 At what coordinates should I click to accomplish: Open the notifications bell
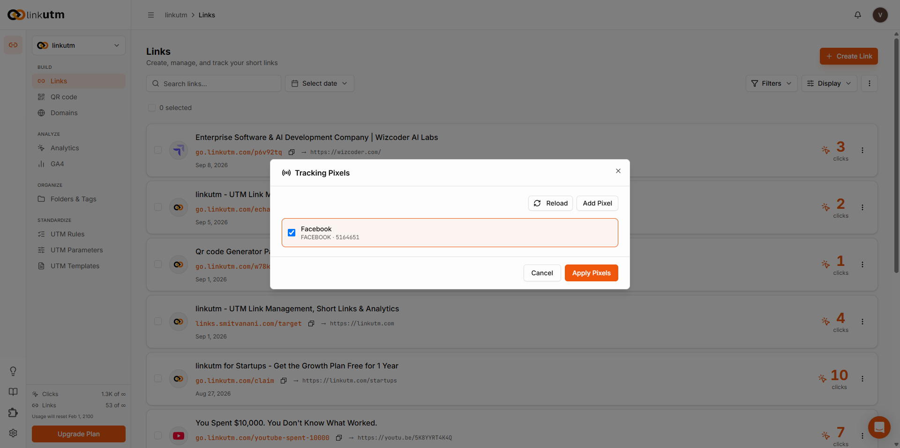pos(858,15)
